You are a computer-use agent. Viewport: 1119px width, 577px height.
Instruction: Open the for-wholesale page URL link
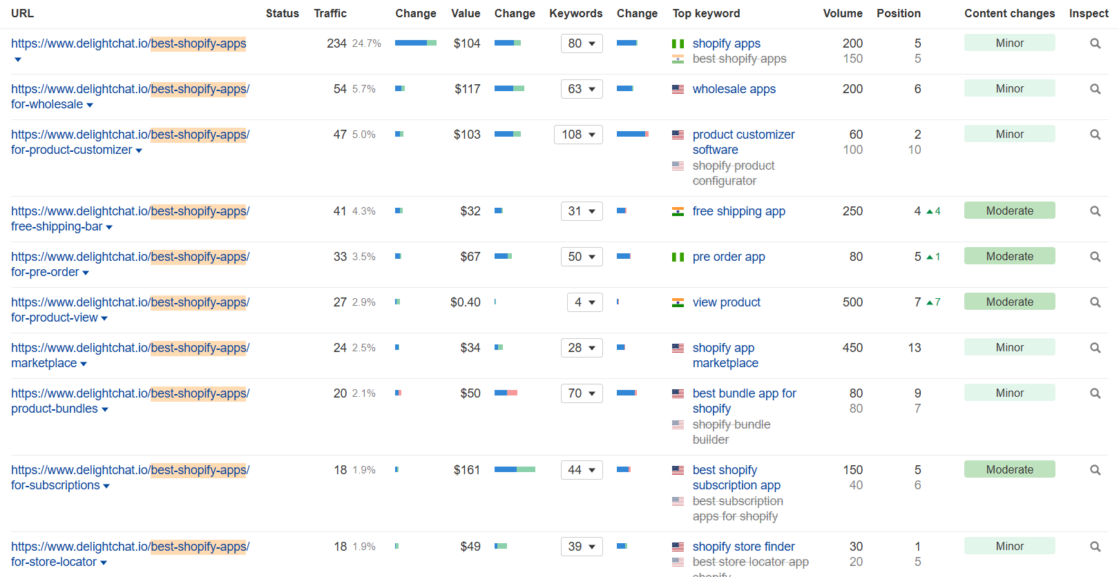131,97
